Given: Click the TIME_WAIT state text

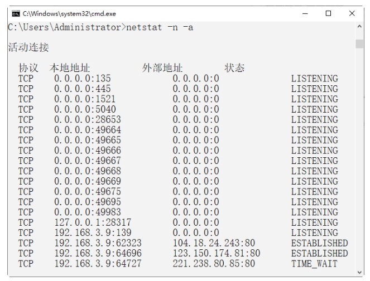Looking at the screenshot, I should point(314,264).
